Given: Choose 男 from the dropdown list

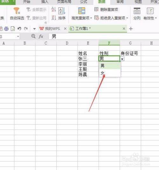Looking at the screenshot, I should pyautogui.click(x=110, y=66).
